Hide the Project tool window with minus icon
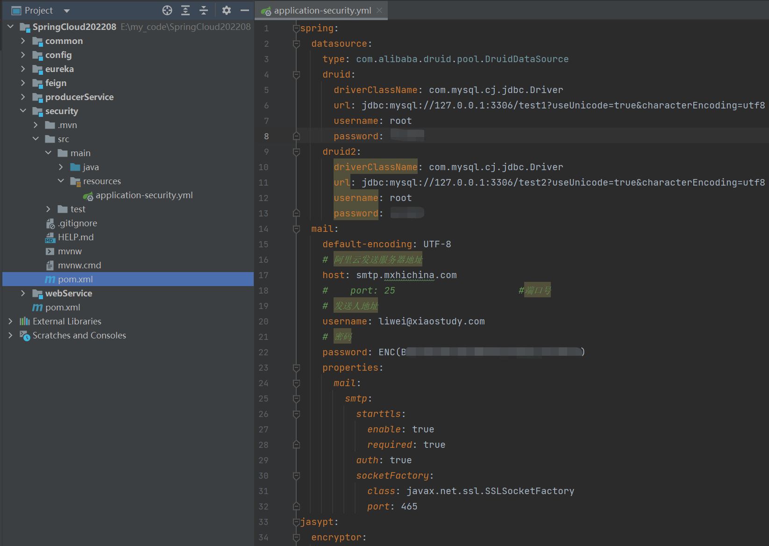Viewport: 769px width, 546px height. (x=245, y=10)
